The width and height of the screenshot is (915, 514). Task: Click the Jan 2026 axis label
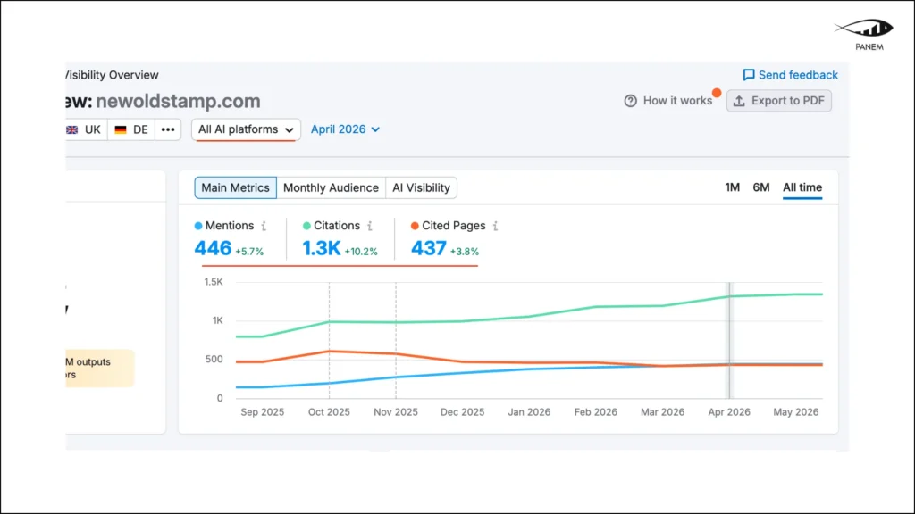(529, 412)
